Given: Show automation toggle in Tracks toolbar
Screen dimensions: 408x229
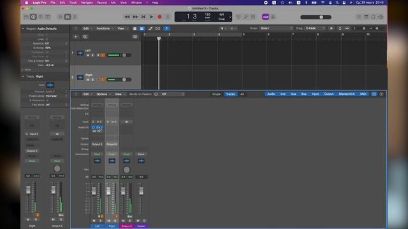Looking at the screenshot, I should point(150,29).
